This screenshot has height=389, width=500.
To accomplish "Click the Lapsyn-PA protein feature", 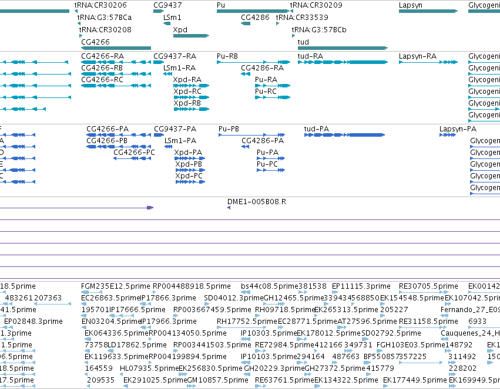I will pos(448,135).
